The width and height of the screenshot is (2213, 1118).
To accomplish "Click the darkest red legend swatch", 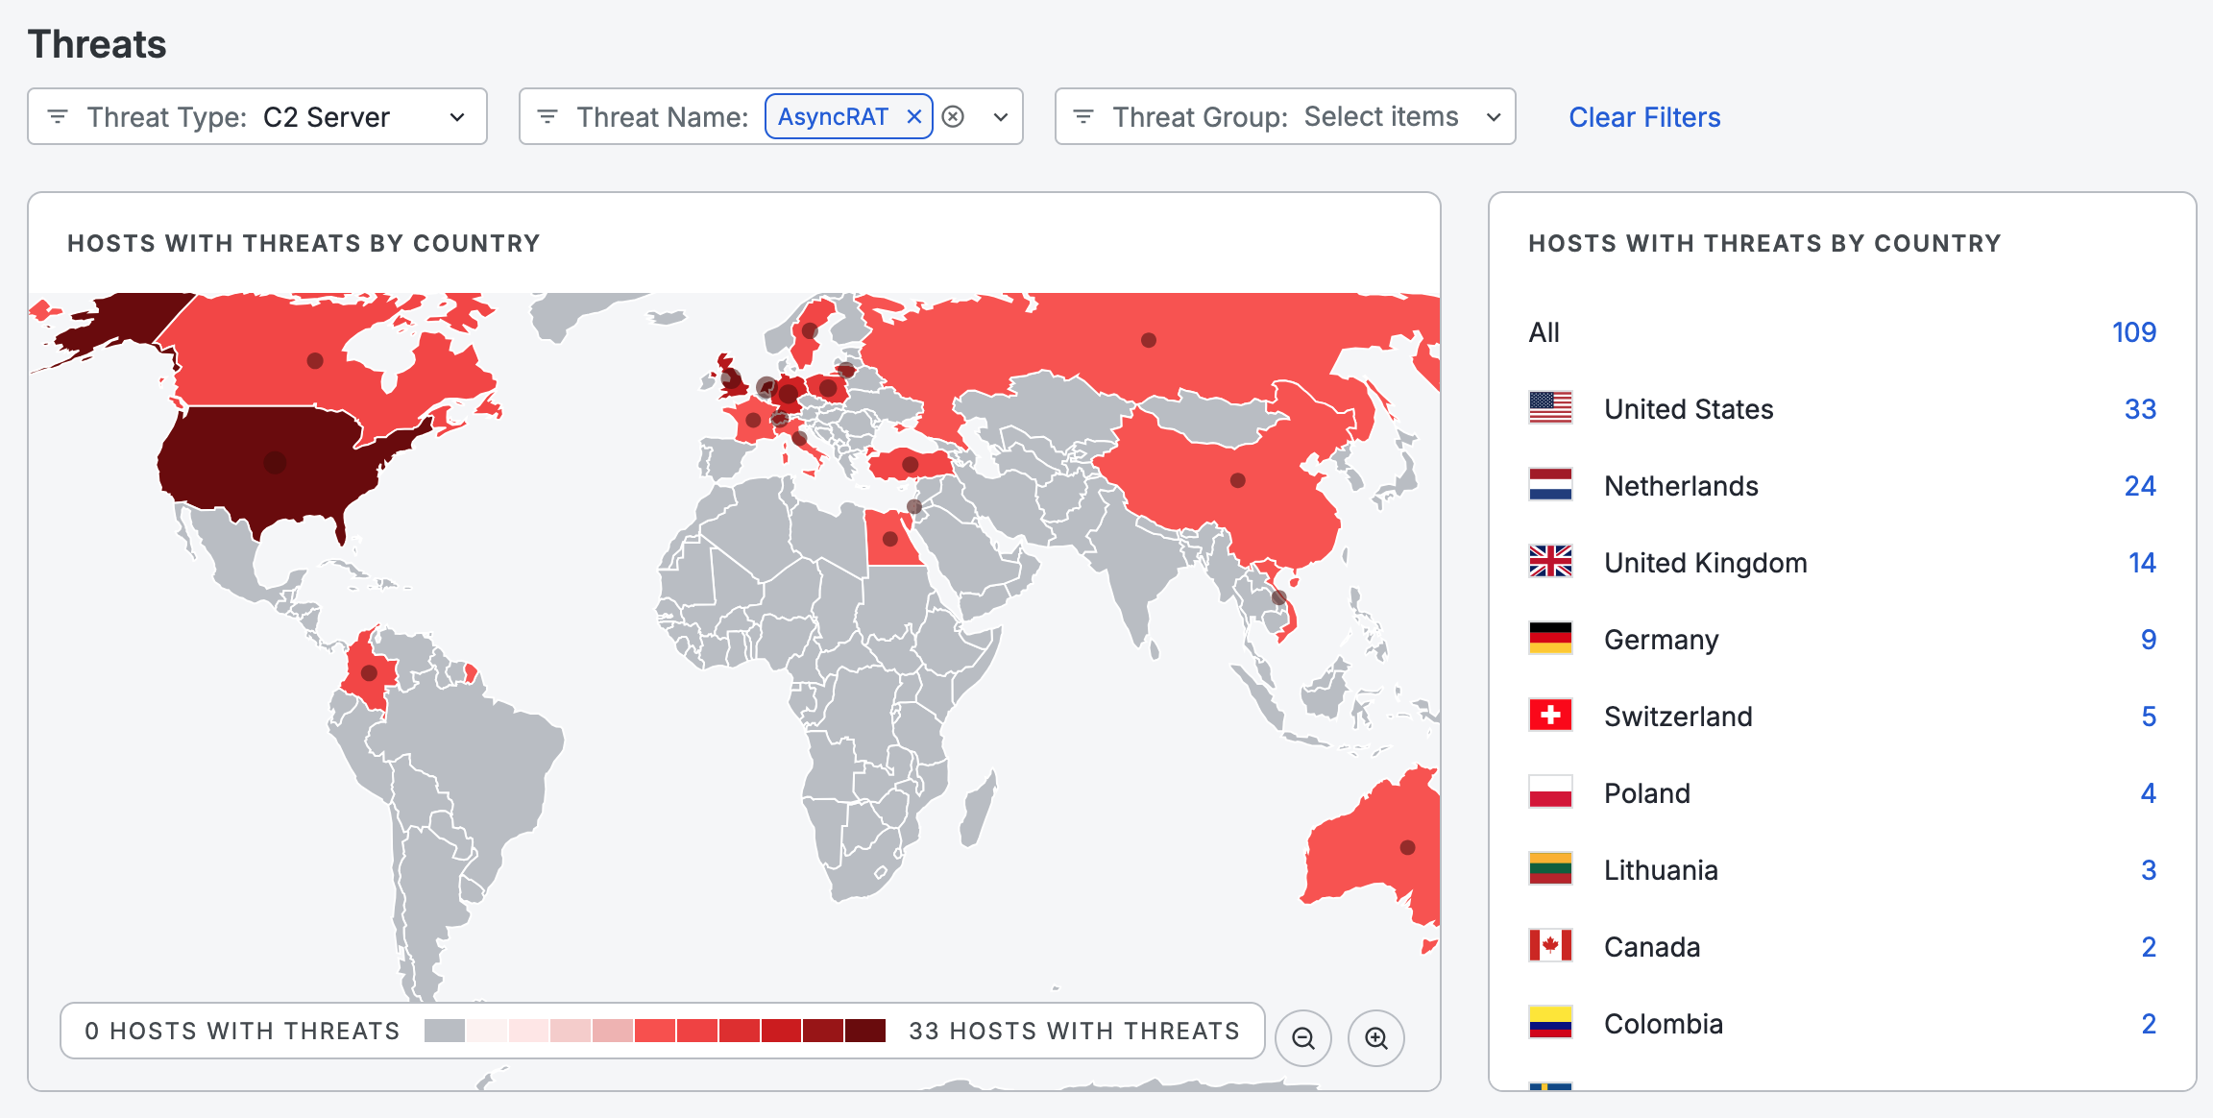I will (x=864, y=1031).
